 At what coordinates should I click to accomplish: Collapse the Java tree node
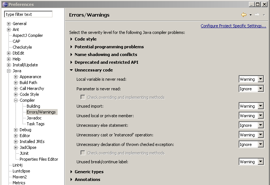click(x=9, y=71)
